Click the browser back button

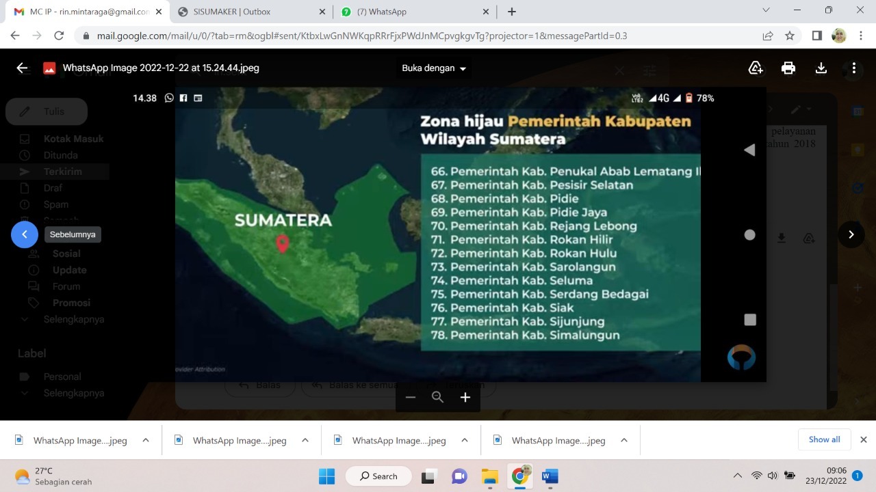coord(15,36)
